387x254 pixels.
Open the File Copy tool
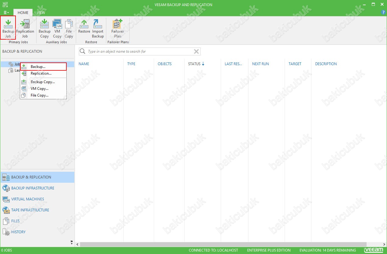(69, 28)
